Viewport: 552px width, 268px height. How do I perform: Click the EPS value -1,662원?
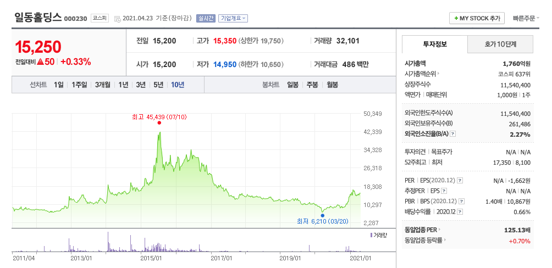pyautogui.click(x=519, y=181)
